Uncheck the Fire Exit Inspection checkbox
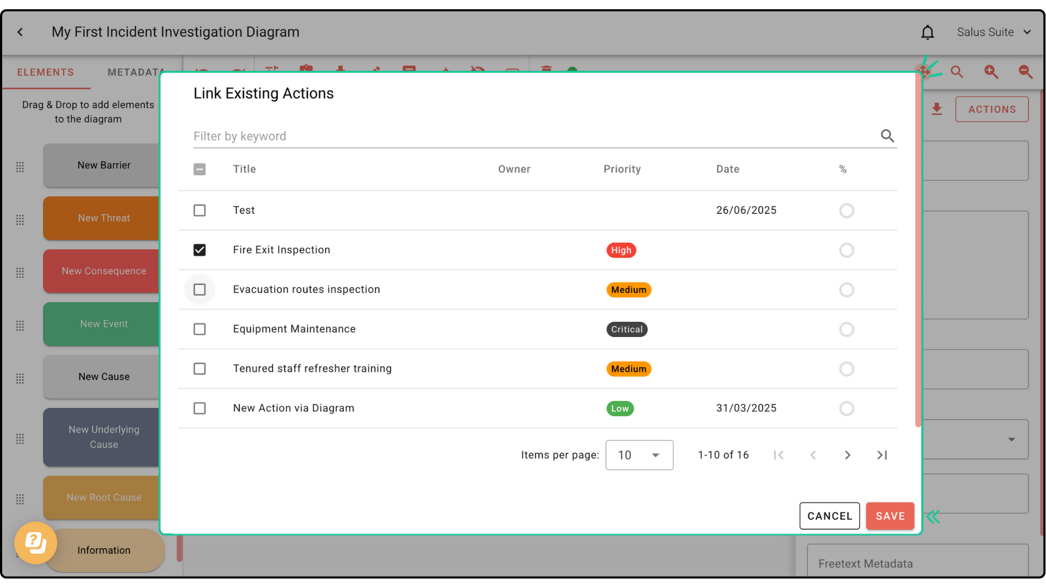The image size is (1046, 588). point(199,250)
